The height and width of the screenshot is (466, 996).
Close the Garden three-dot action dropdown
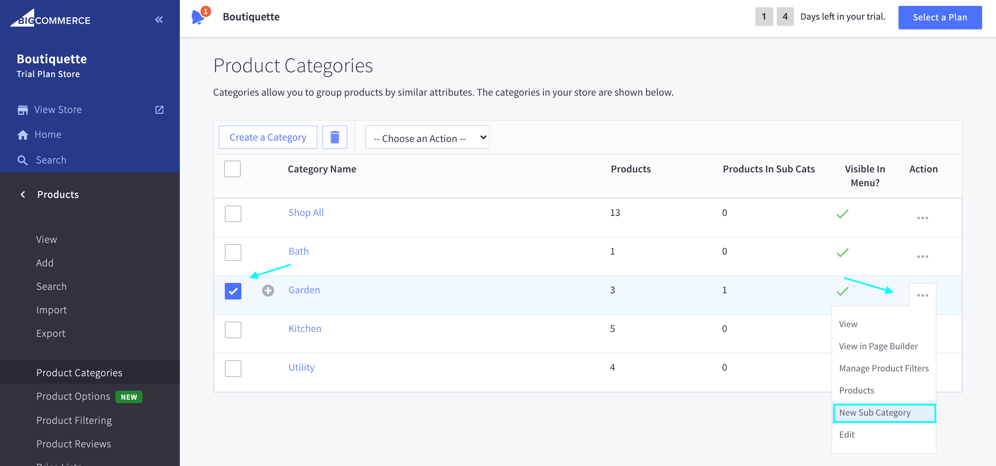click(x=922, y=295)
